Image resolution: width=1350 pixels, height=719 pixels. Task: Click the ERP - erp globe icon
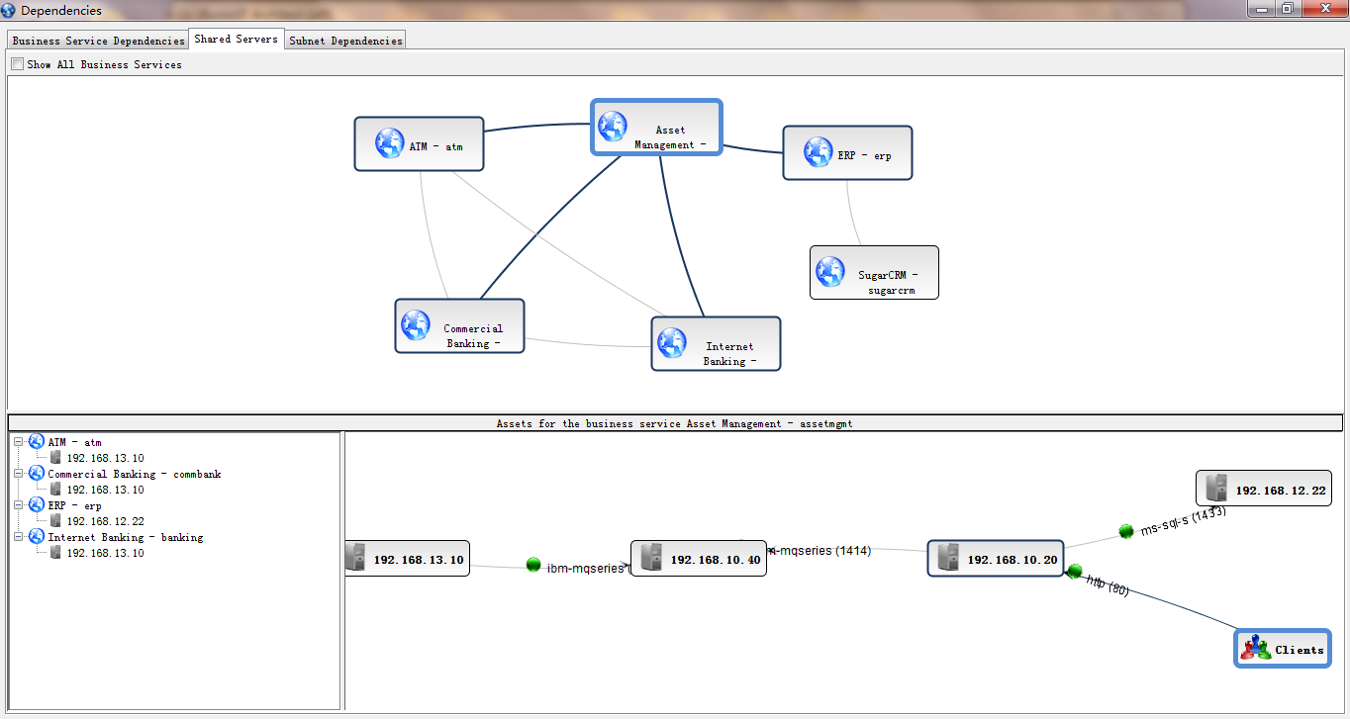[818, 151]
